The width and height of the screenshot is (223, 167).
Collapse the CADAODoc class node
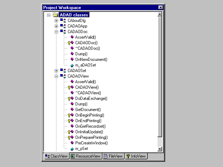56,32
